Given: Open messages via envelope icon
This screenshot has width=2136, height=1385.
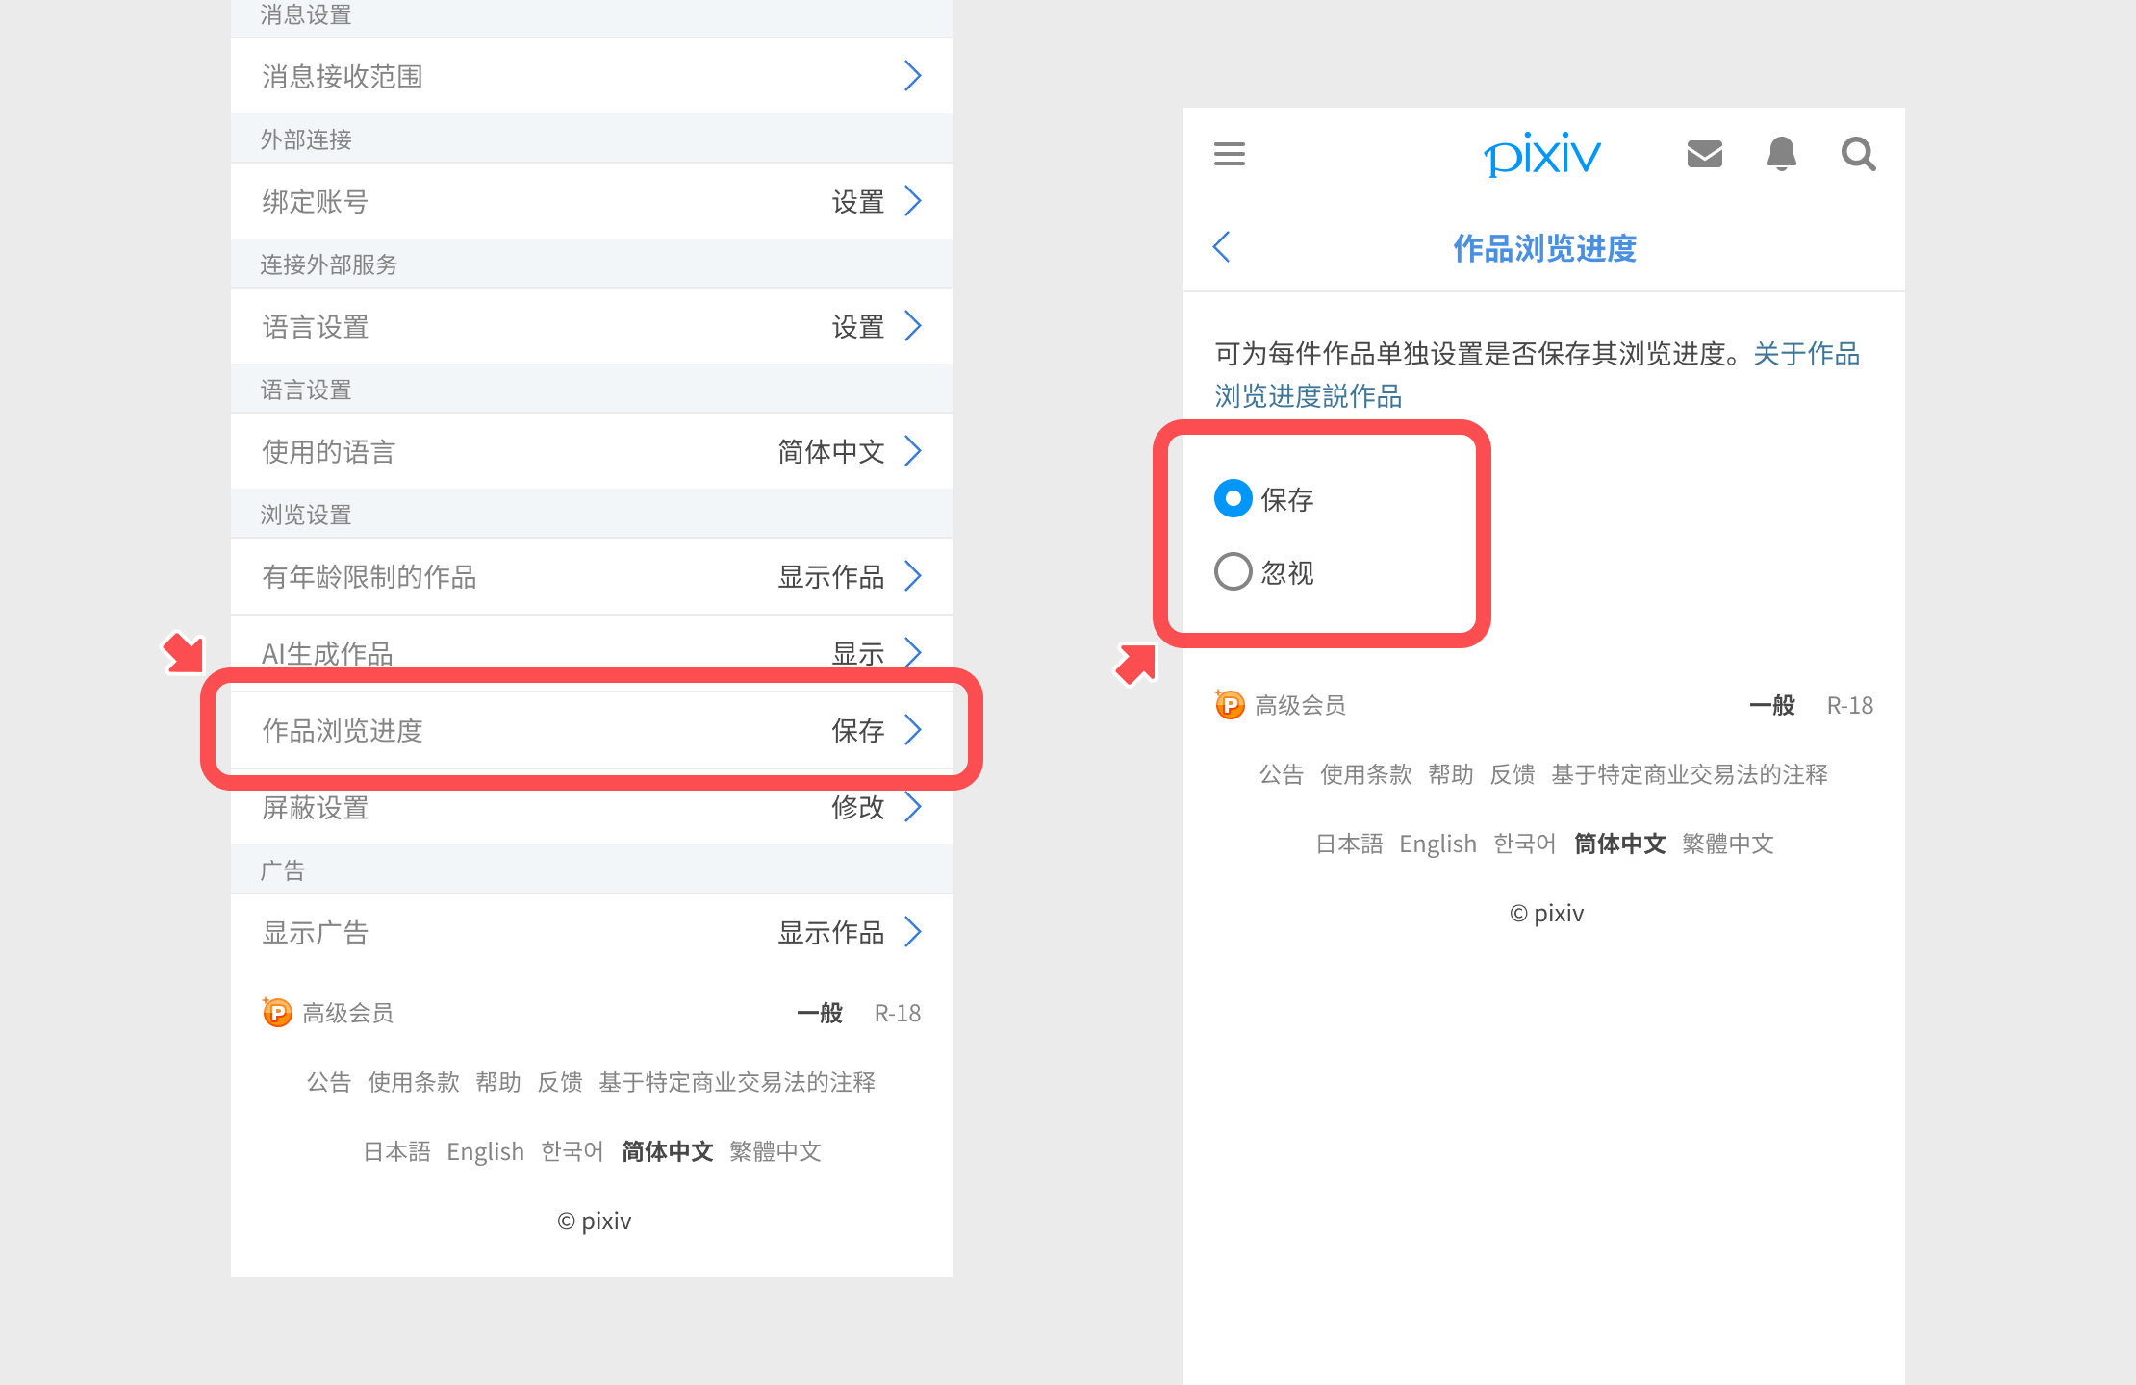Looking at the screenshot, I should coord(1704,154).
